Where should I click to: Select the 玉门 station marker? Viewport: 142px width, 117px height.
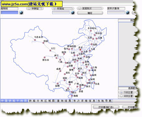tap(50, 51)
